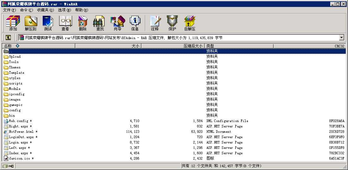Image resolution: width=348 pixels, height=170 pixels.
Task: Select the ipconfig folder row
Action: (x=174, y=94)
